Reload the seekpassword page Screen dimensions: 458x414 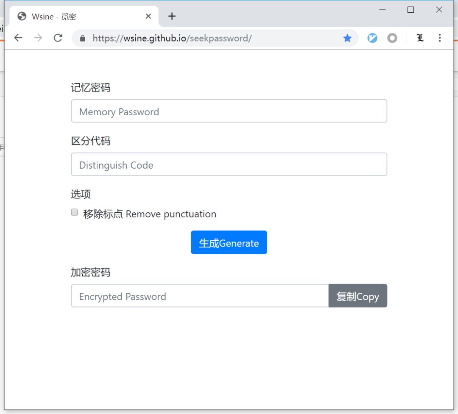coord(58,38)
